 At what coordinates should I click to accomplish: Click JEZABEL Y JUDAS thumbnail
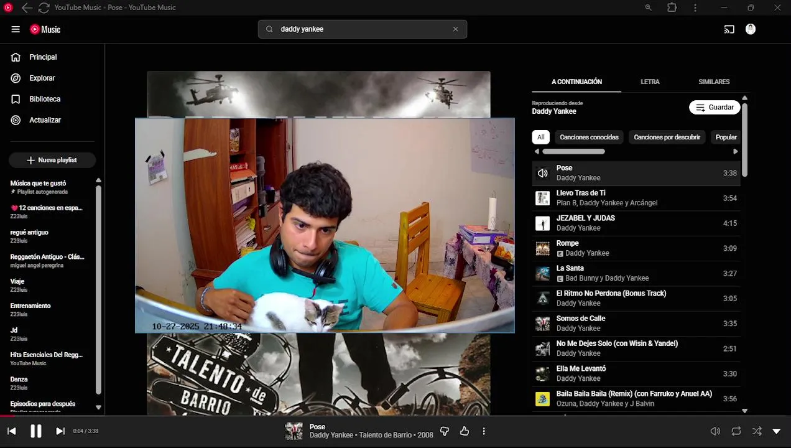coord(543,223)
